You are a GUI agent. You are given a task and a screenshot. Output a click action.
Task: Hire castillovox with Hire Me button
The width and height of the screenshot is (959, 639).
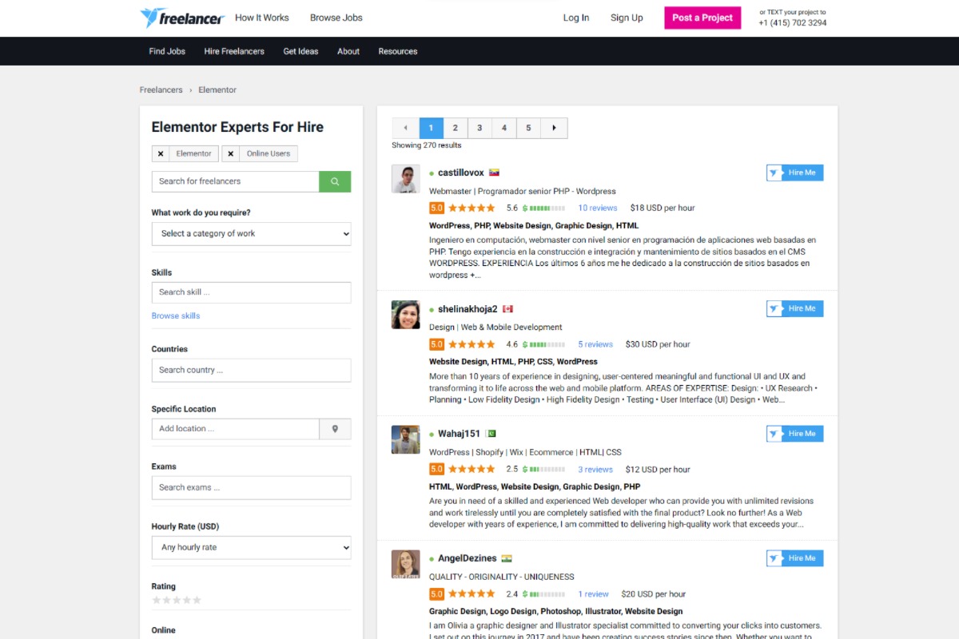pos(794,173)
